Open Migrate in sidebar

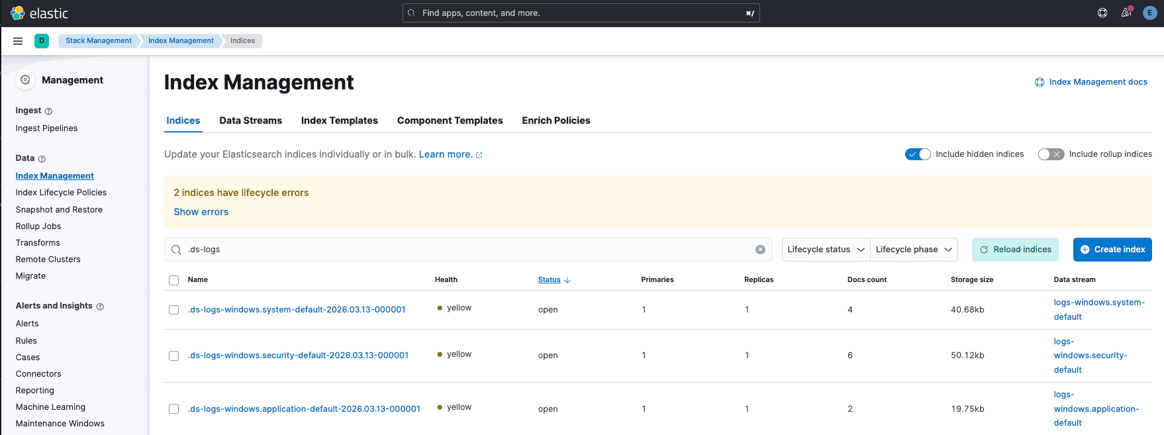30,276
